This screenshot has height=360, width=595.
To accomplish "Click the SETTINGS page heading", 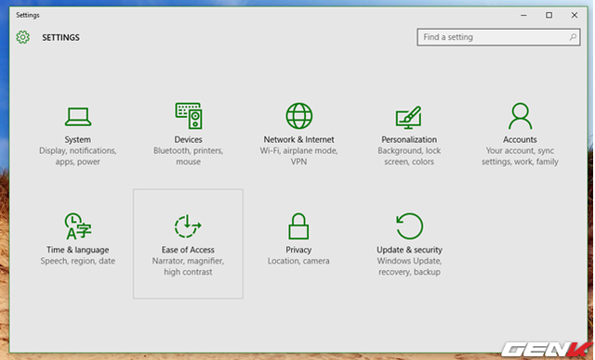I will (60, 37).
